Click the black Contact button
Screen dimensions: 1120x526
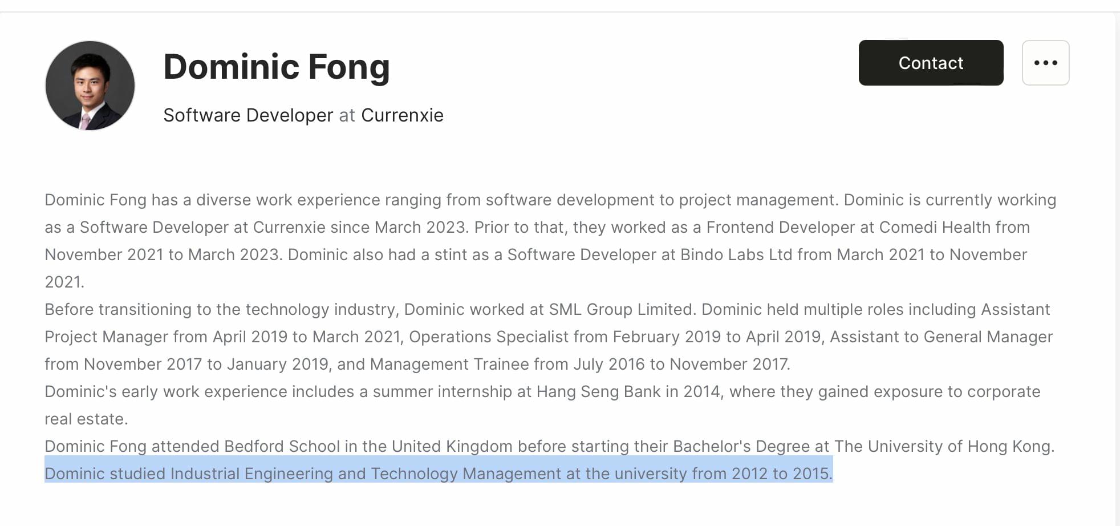(x=931, y=63)
